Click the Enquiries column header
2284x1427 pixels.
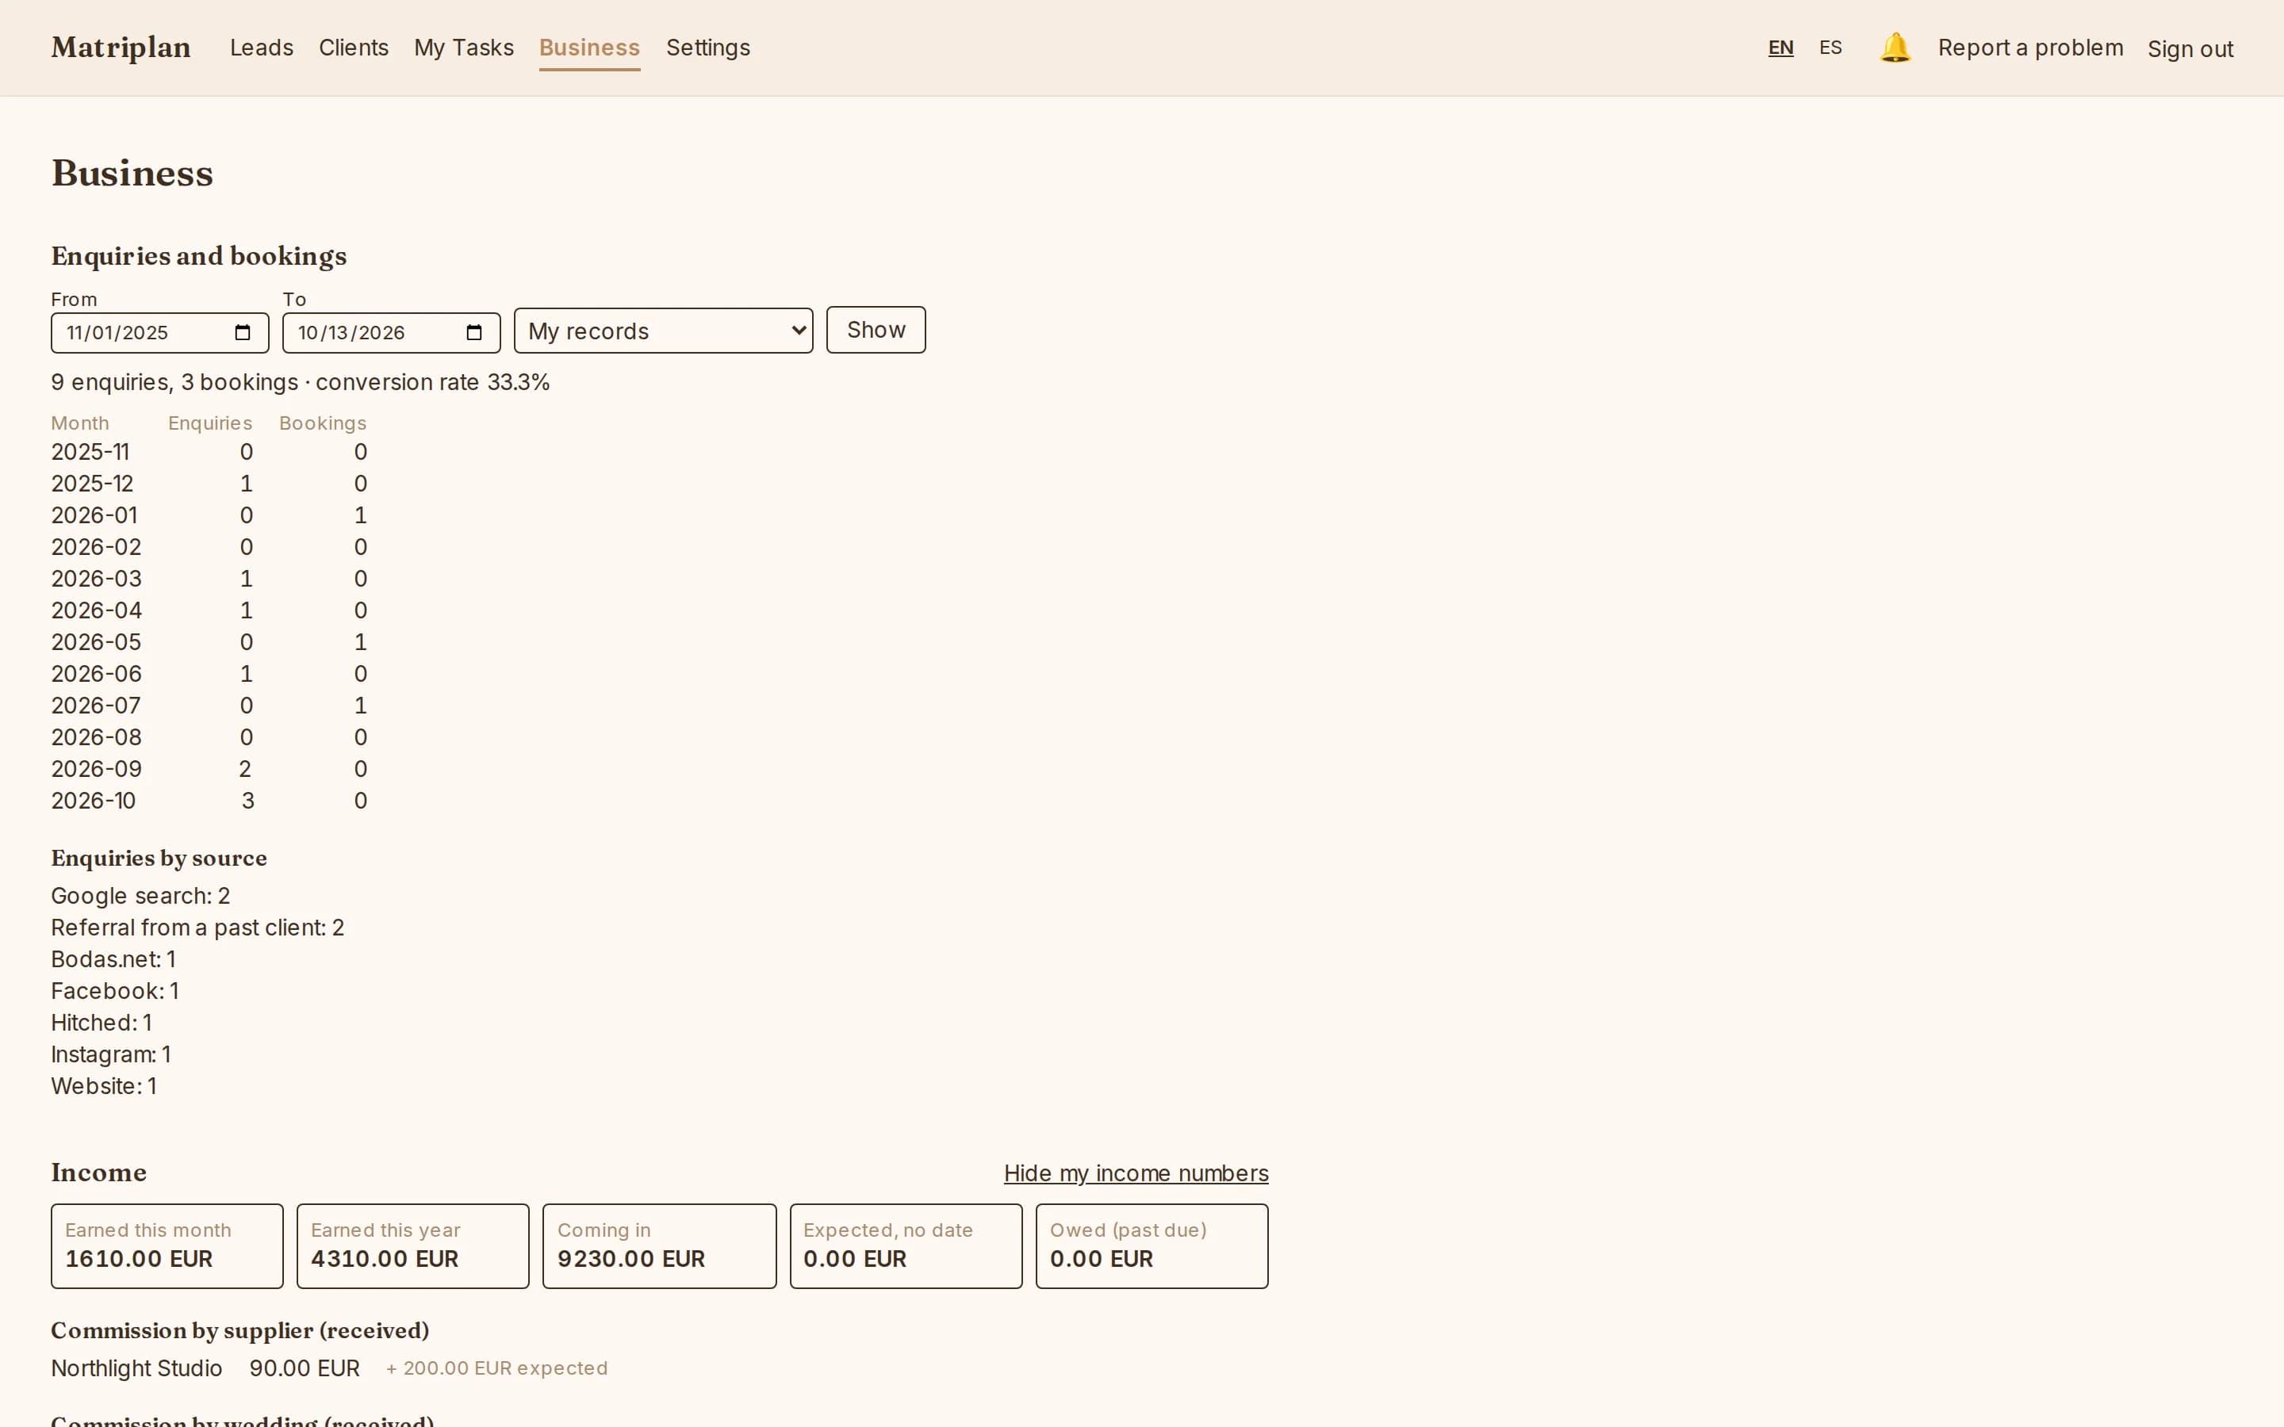click(209, 423)
